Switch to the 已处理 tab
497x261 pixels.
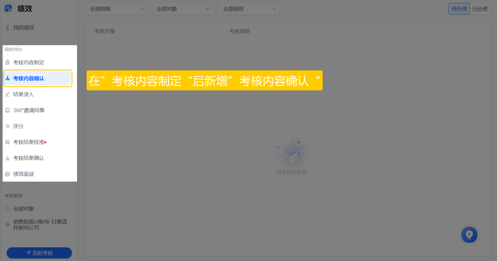pyautogui.click(x=480, y=9)
